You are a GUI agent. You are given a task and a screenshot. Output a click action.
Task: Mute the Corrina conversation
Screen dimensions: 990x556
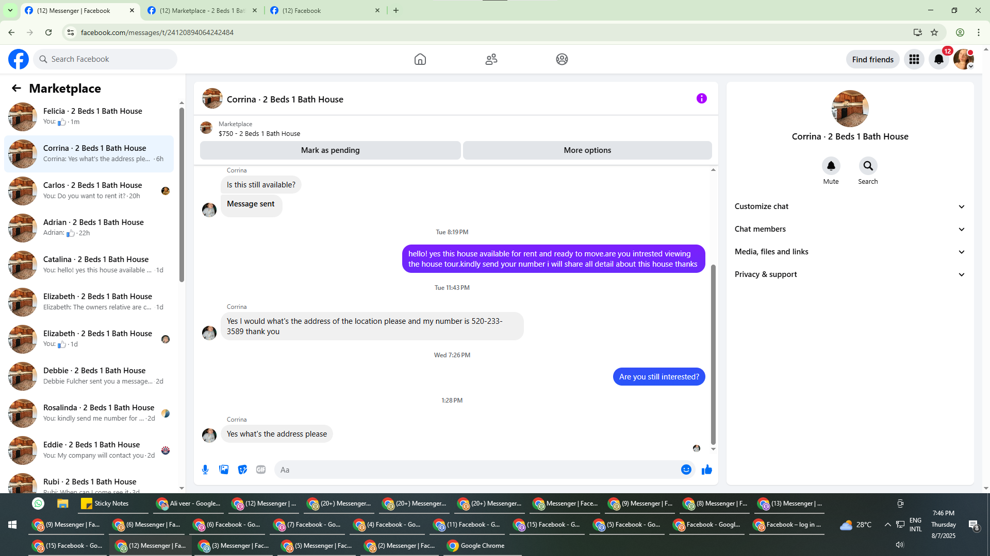831,166
